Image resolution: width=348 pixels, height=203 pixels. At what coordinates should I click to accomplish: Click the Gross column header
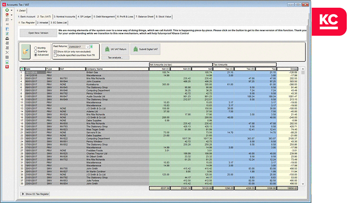tap(287, 69)
